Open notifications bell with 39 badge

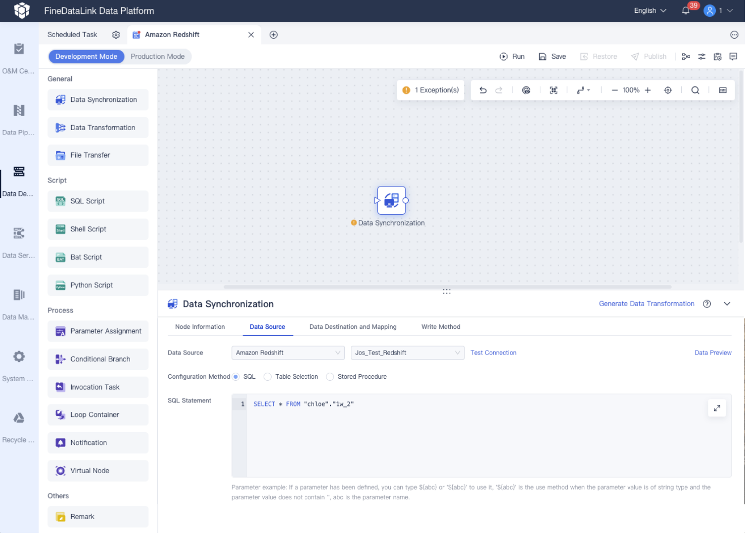[686, 10]
